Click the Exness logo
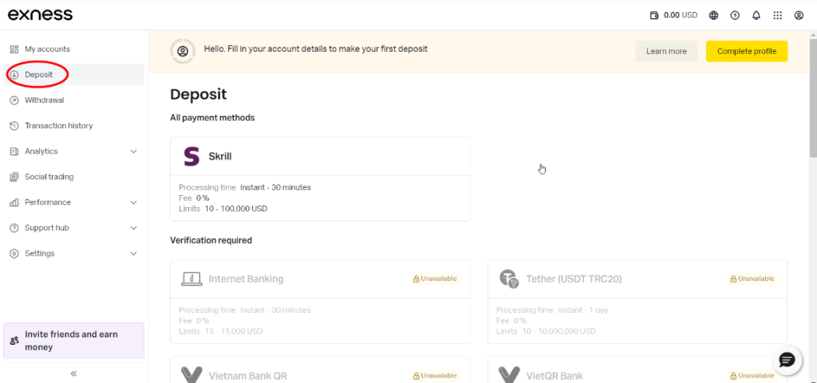Viewport: 817px width, 383px height. pos(40,14)
